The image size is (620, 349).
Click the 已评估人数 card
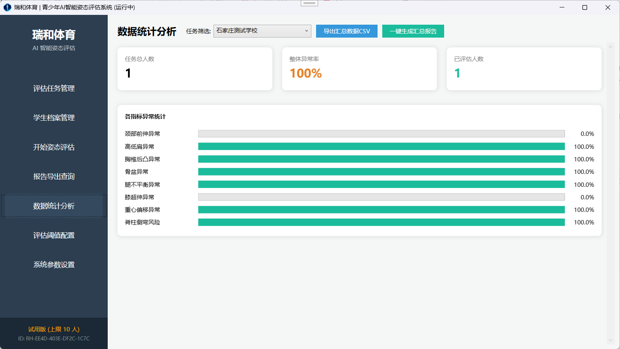524,69
